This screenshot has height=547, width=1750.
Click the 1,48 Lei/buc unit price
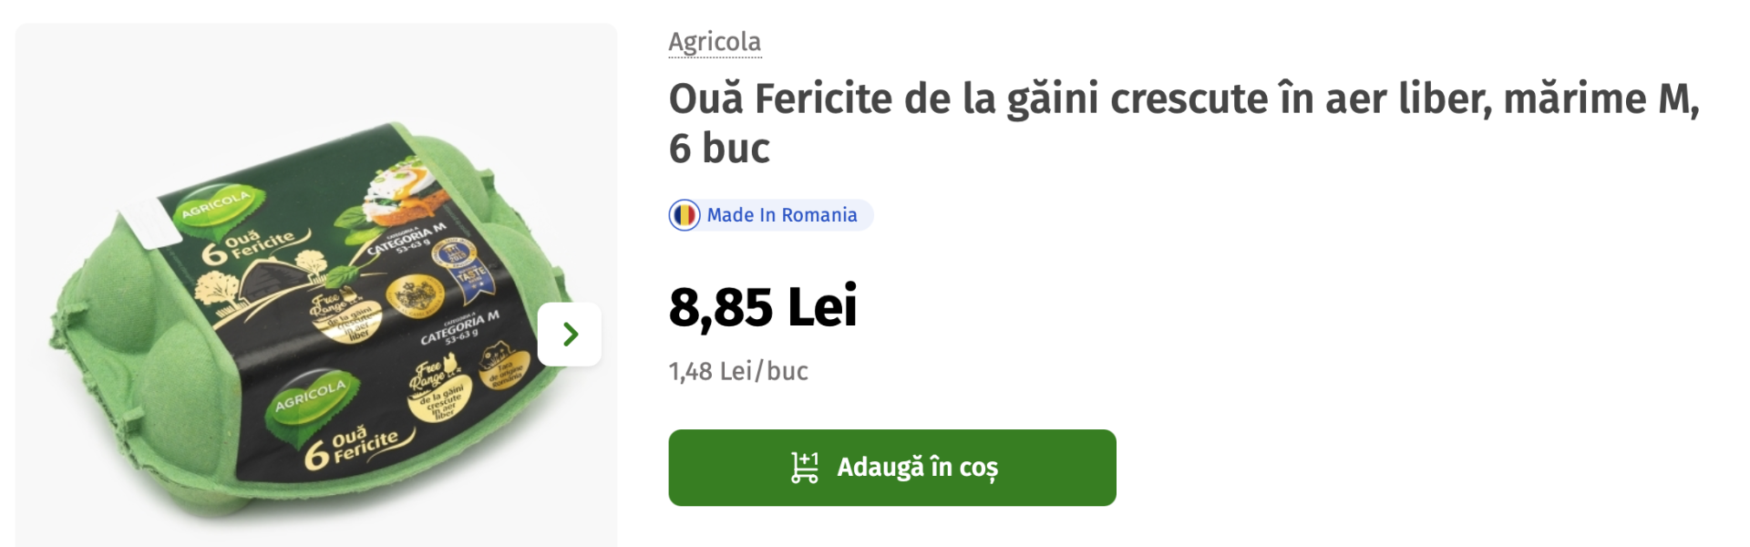point(738,371)
